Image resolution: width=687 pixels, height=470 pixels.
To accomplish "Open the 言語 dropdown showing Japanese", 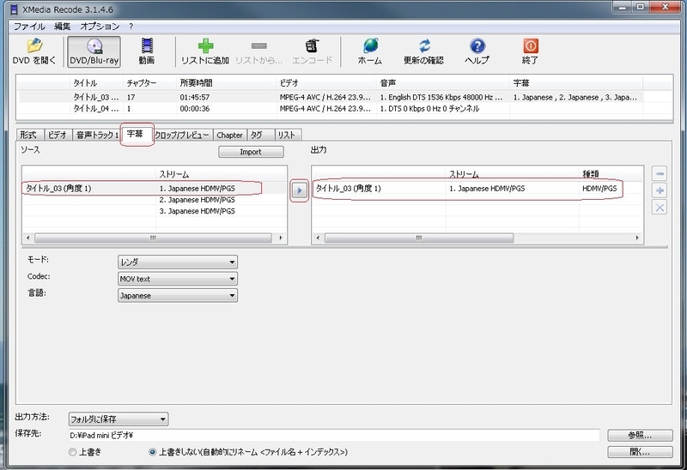I will 178,295.
